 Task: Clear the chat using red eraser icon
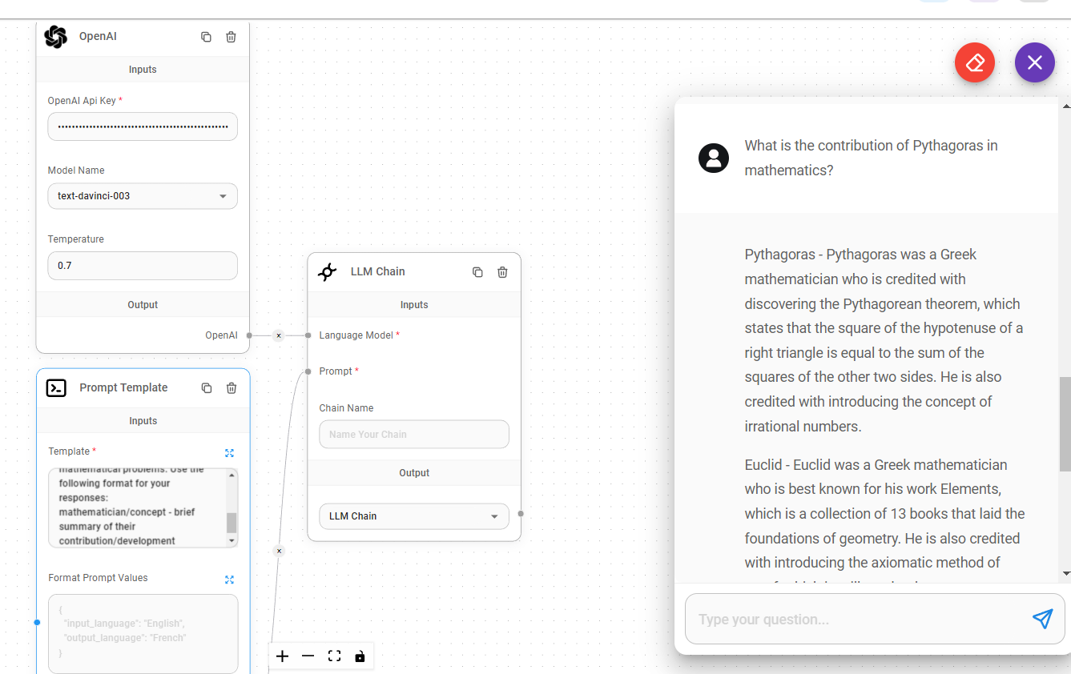(x=974, y=62)
